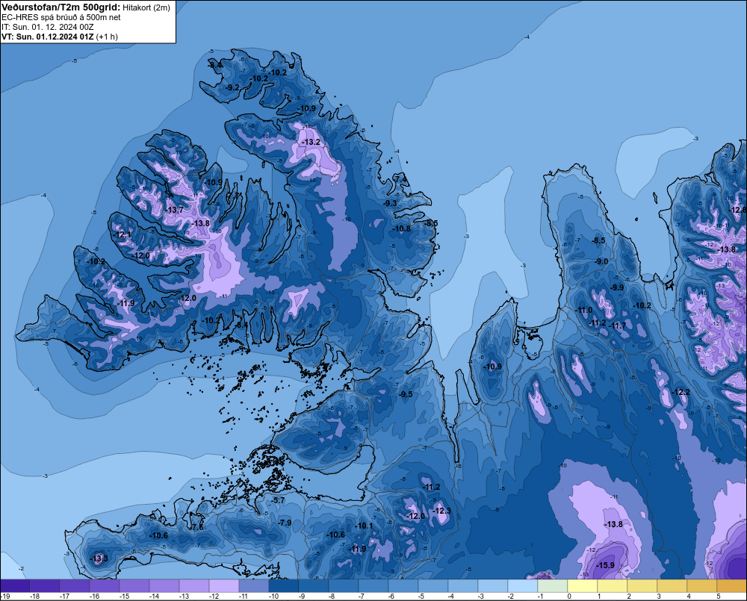Pick the legend swatch between -16 and -15
The width and height of the screenshot is (747, 601).
coord(105,586)
